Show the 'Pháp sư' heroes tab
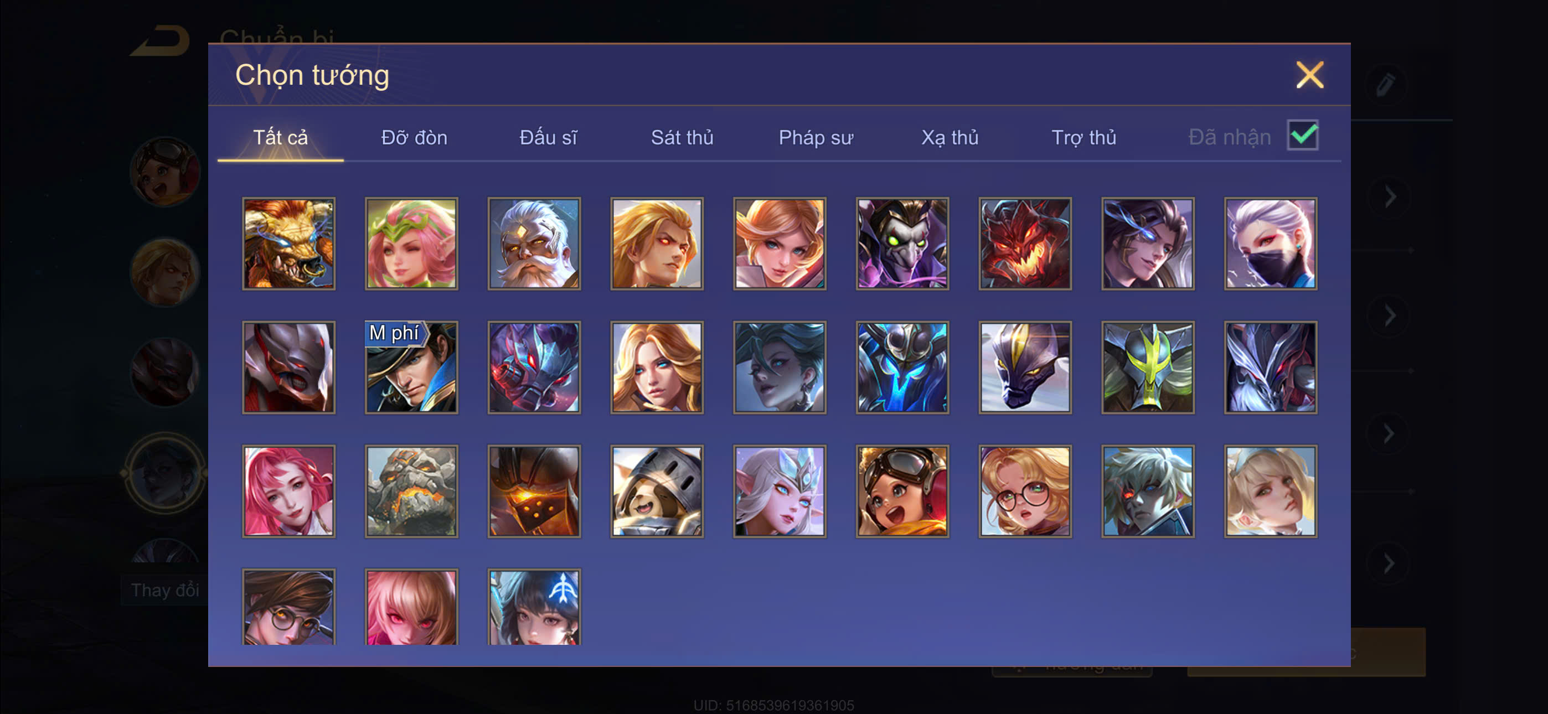 point(816,138)
